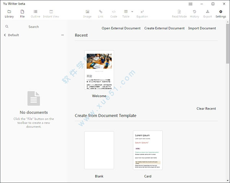Viewport: 230px width, 183px height.
Task: Focus the Search field
Action: pyautogui.click(x=34, y=27)
